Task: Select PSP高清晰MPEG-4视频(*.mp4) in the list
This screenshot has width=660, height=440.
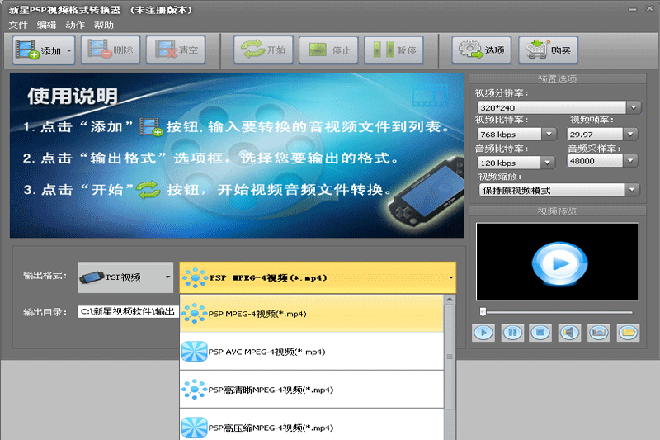Action: 312,390
